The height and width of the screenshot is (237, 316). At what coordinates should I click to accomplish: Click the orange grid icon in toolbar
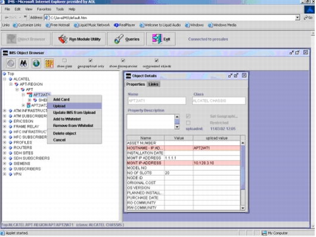point(49,64)
